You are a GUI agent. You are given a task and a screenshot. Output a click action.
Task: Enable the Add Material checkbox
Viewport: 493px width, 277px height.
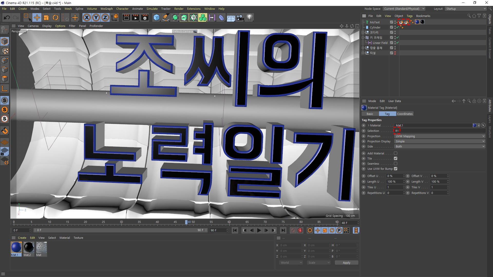click(395, 153)
